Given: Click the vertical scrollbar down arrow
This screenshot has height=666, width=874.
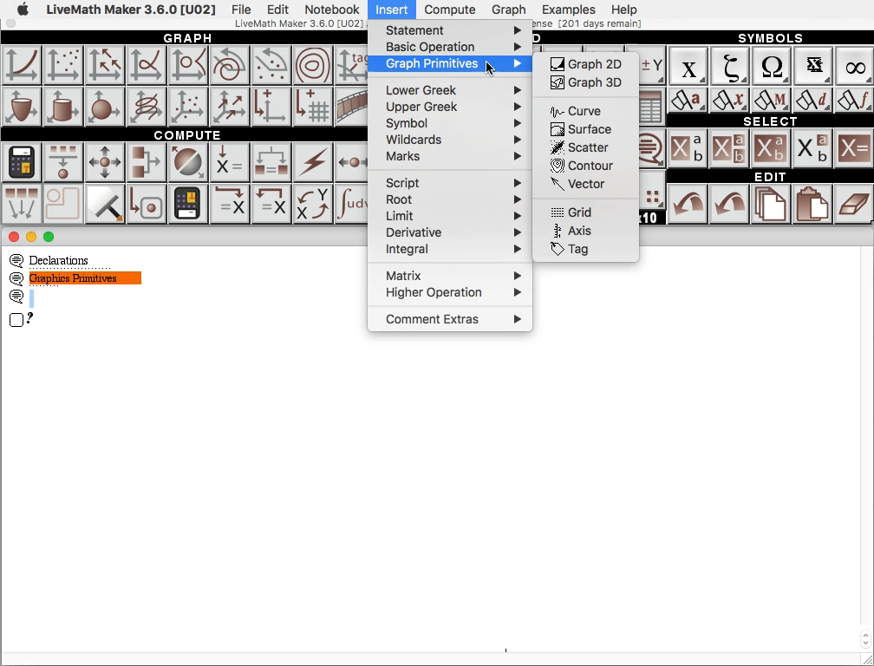Looking at the screenshot, I should [x=866, y=643].
